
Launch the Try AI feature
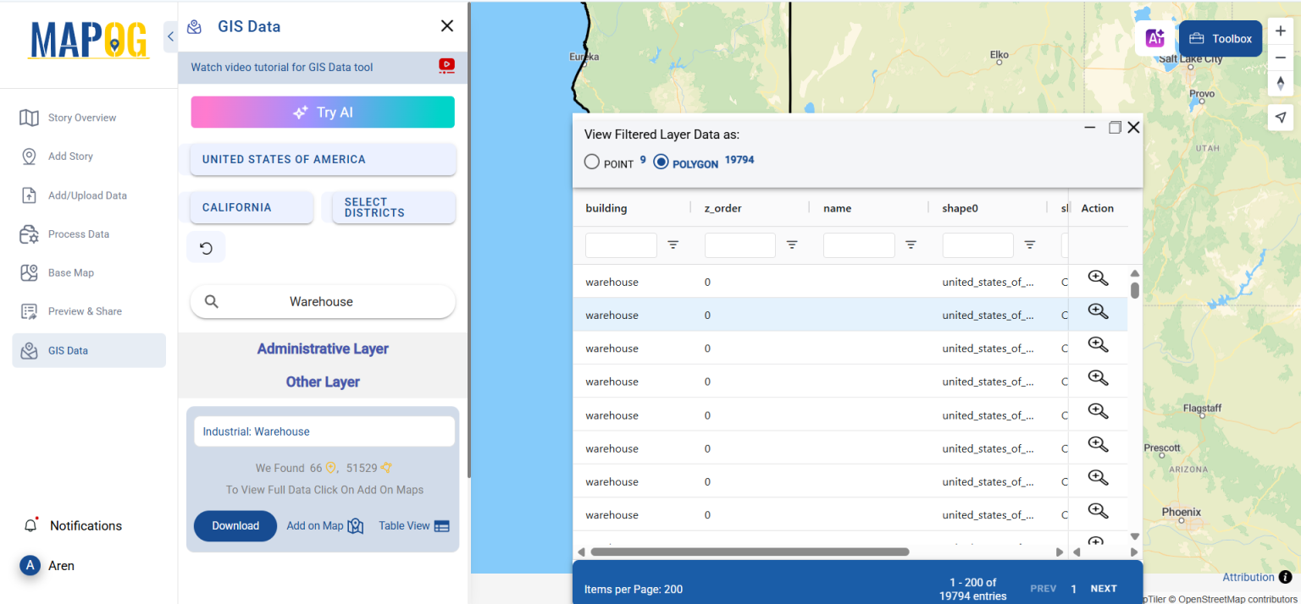pos(322,112)
